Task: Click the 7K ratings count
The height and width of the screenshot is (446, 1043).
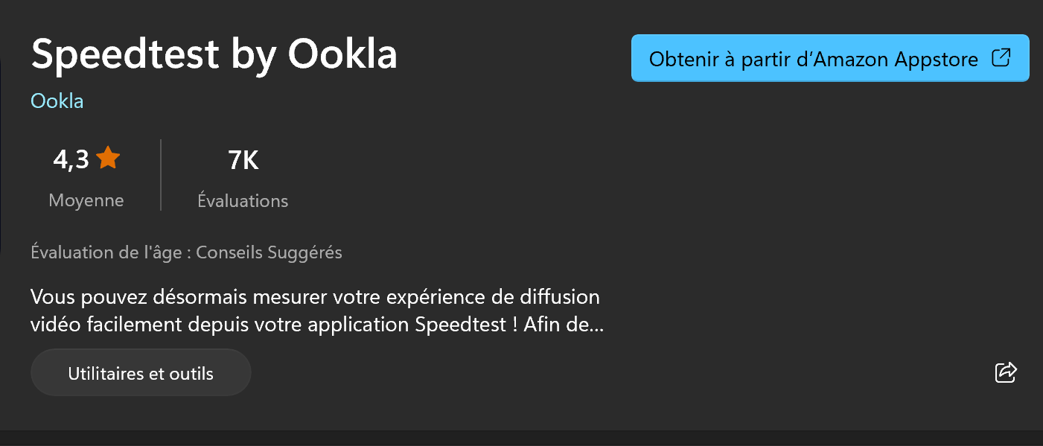Action: tap(243, 160)
